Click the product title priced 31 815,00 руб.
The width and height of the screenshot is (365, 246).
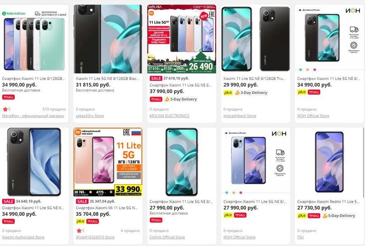pyautogui.click(x=108, y=79)
